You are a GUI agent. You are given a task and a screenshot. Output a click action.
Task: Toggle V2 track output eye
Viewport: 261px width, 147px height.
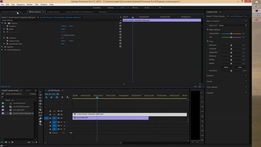click(62, 114)
